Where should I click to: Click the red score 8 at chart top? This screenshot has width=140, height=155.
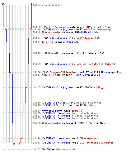(x=31, y=4)
